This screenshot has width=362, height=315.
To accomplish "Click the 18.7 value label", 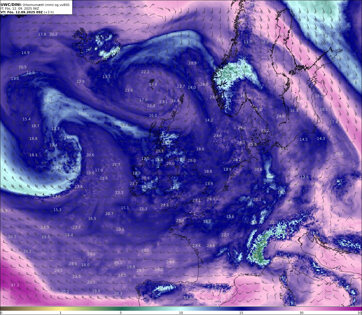I will 35,126.
